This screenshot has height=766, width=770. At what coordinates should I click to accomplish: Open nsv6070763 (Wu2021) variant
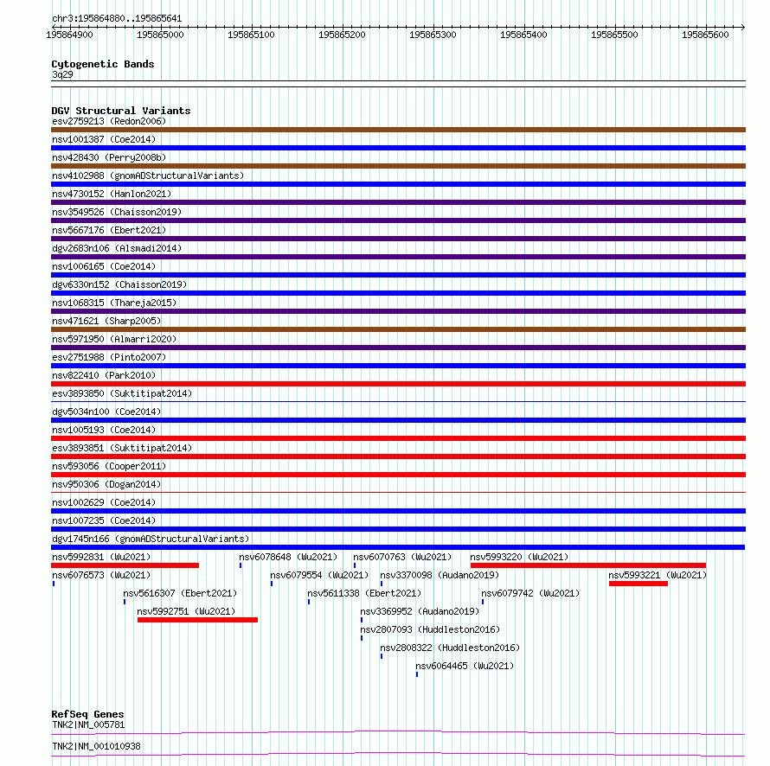(x=402, y=557)
